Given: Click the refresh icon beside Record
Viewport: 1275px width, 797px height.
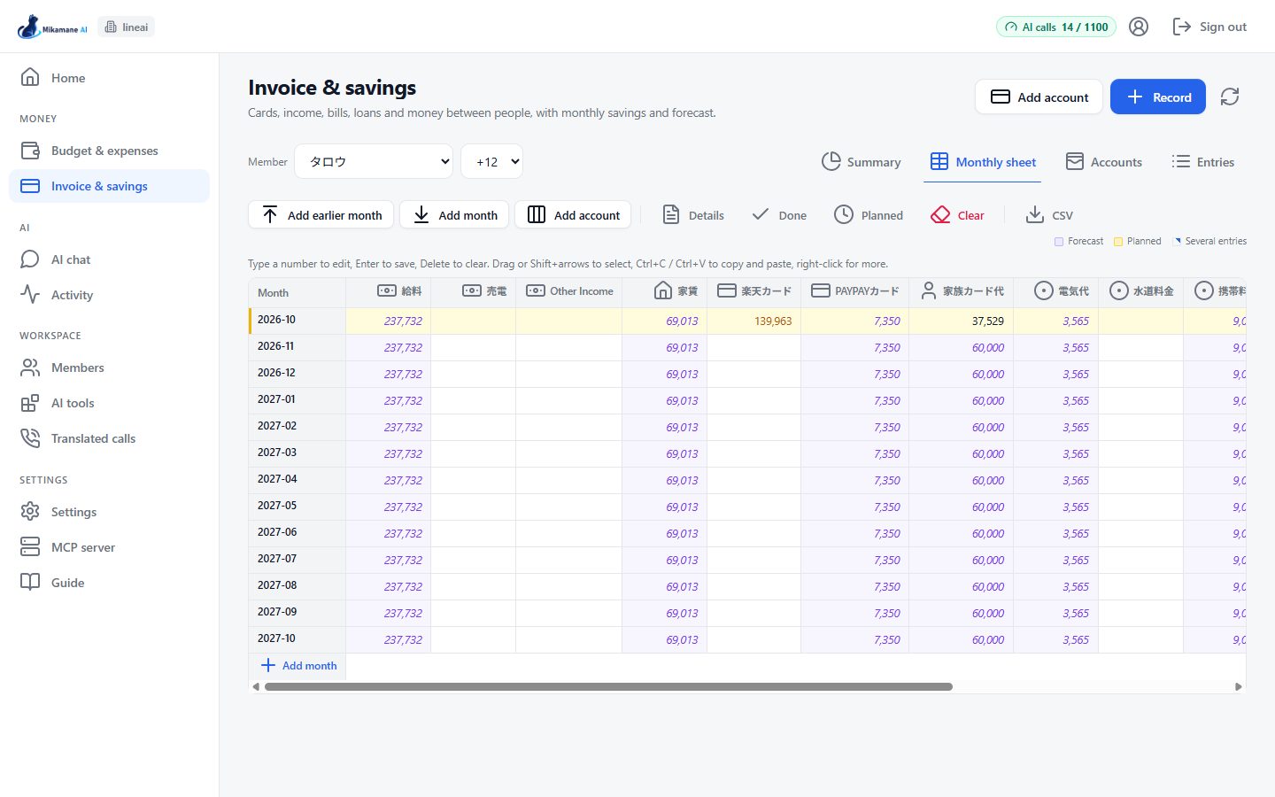Looking at the screenshot, I should click(x=1229, y=97).
